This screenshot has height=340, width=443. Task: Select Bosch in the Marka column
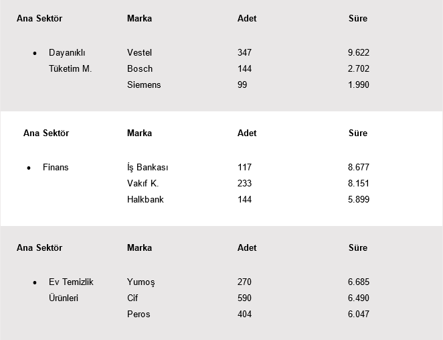pos(139,68)
